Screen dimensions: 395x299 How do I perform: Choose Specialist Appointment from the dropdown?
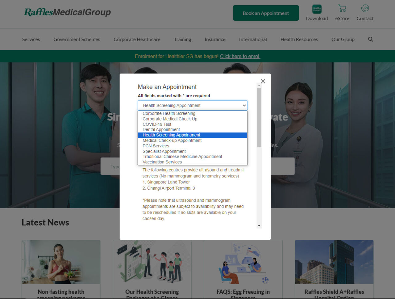164,151
